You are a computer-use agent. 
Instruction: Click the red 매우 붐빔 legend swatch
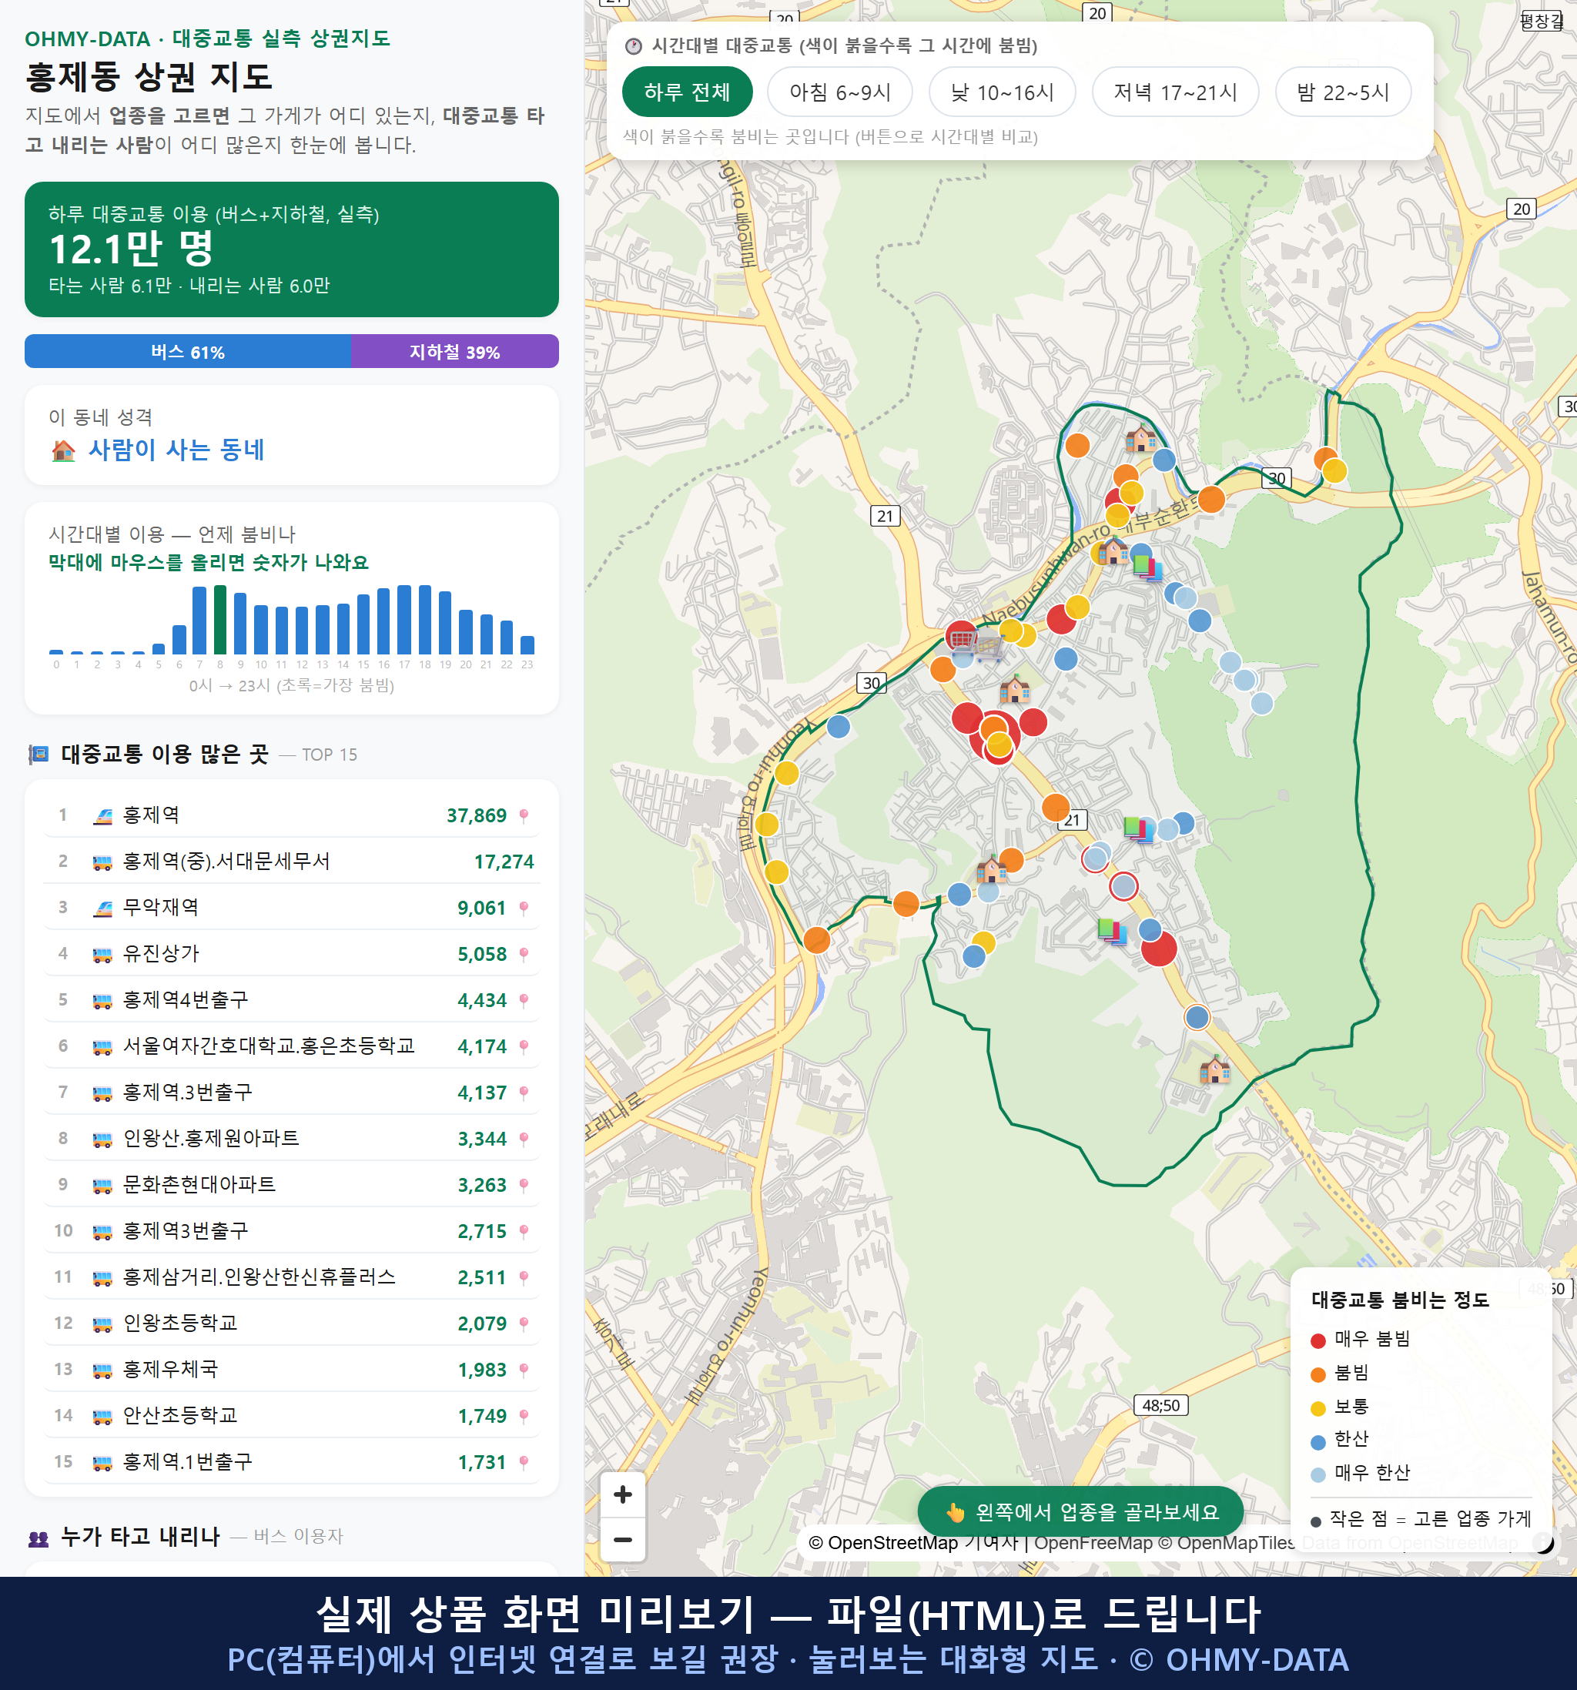coord(1318,1340)
